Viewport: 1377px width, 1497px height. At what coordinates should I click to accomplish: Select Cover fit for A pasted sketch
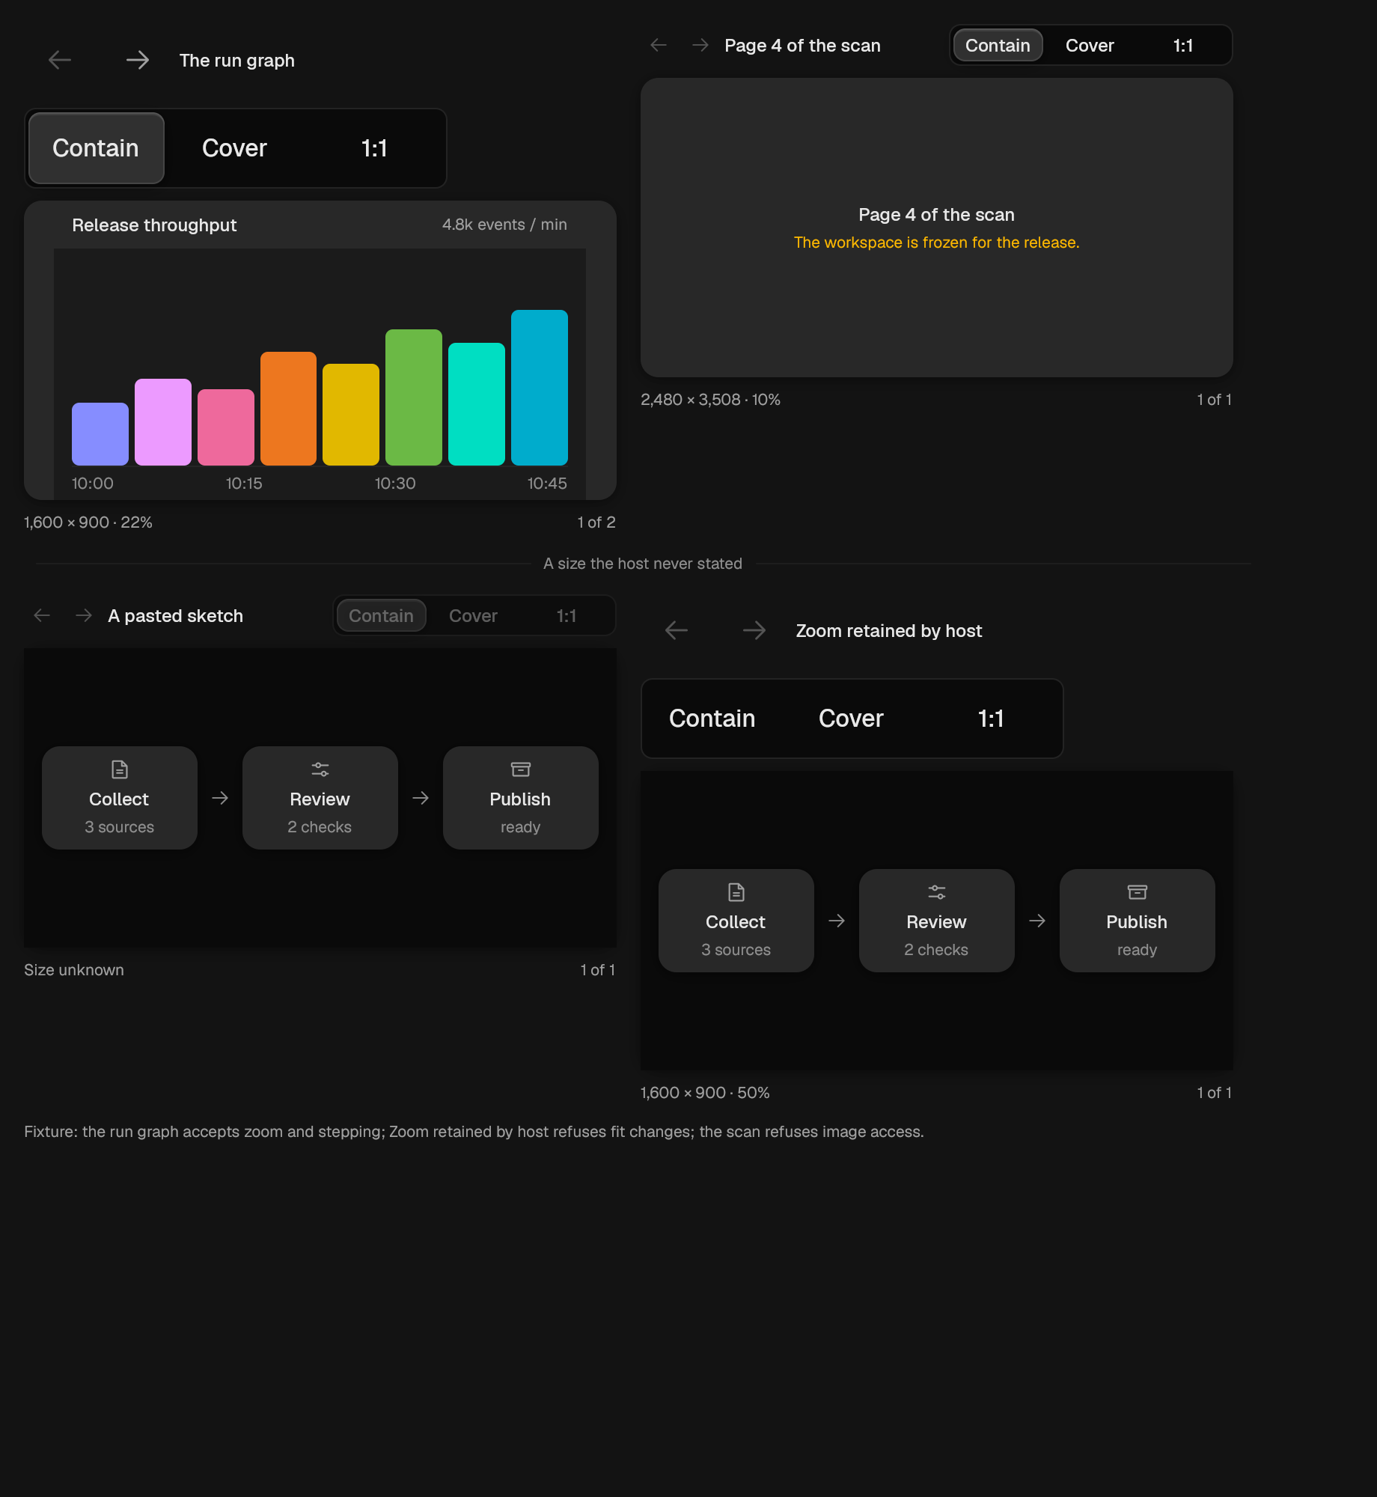click(x=473, y=616)
